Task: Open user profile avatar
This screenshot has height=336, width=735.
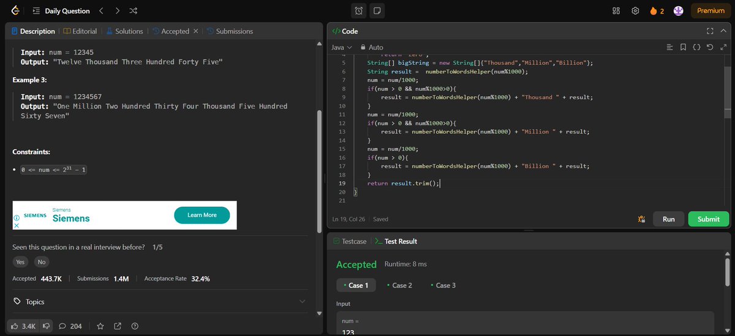Action: 678,10
